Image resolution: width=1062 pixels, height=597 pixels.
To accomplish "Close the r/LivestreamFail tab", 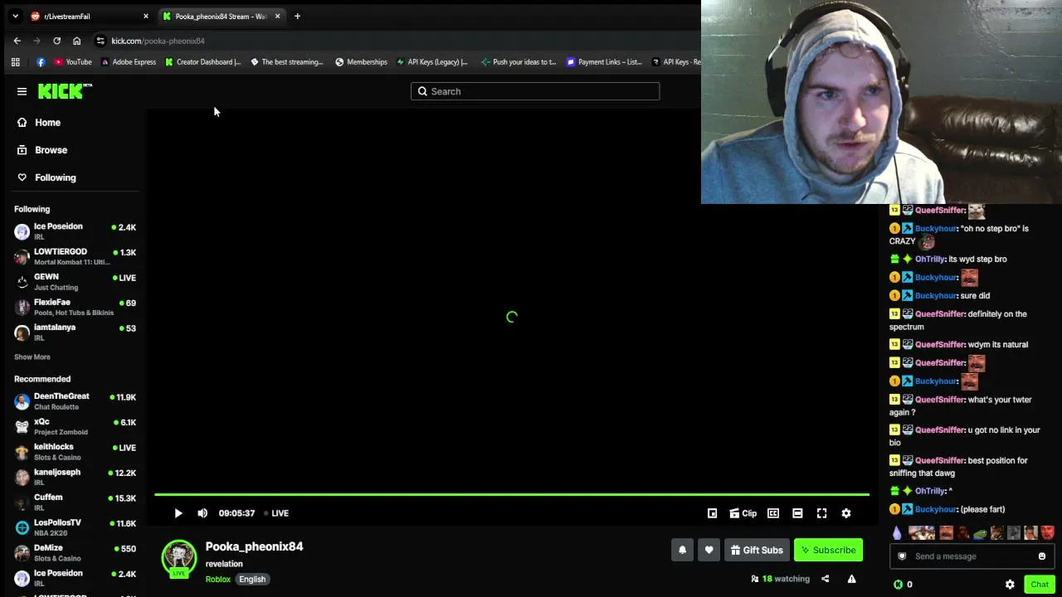I will coord(146,16).
